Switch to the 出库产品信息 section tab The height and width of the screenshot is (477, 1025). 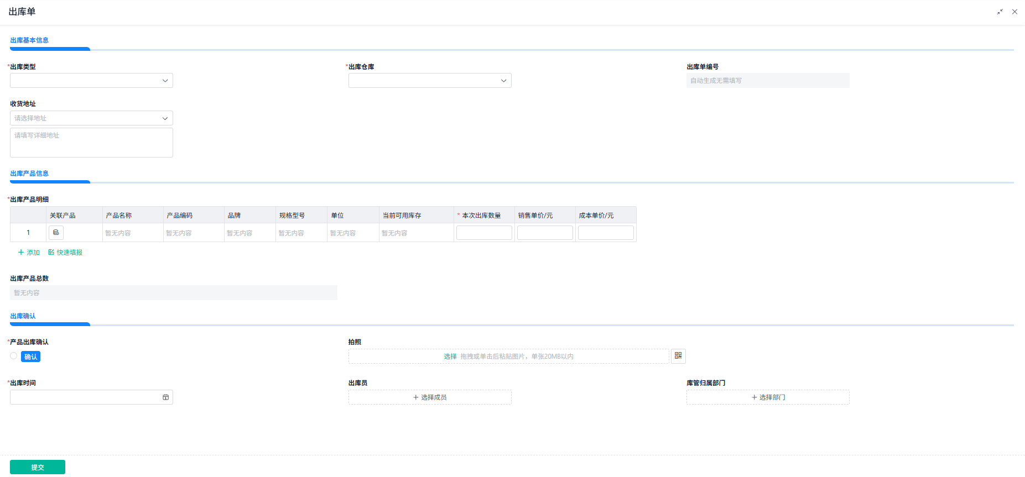(x=29, y=174)
